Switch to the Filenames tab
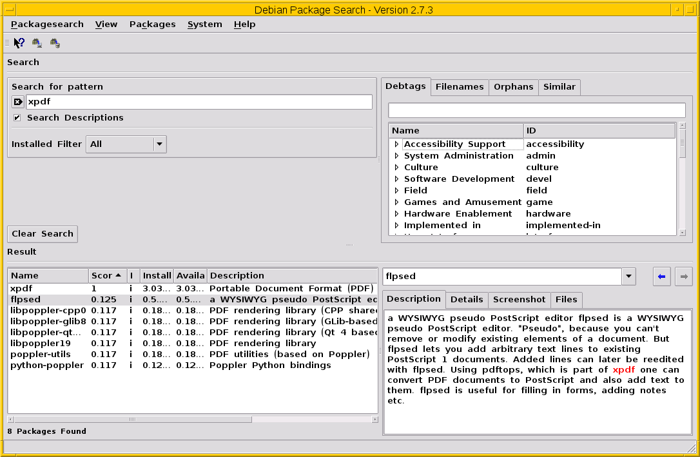The height and width of the screenshot is (457, 700). 459,87
